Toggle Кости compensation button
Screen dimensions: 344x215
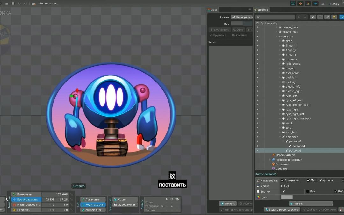(x=125, y=199)
